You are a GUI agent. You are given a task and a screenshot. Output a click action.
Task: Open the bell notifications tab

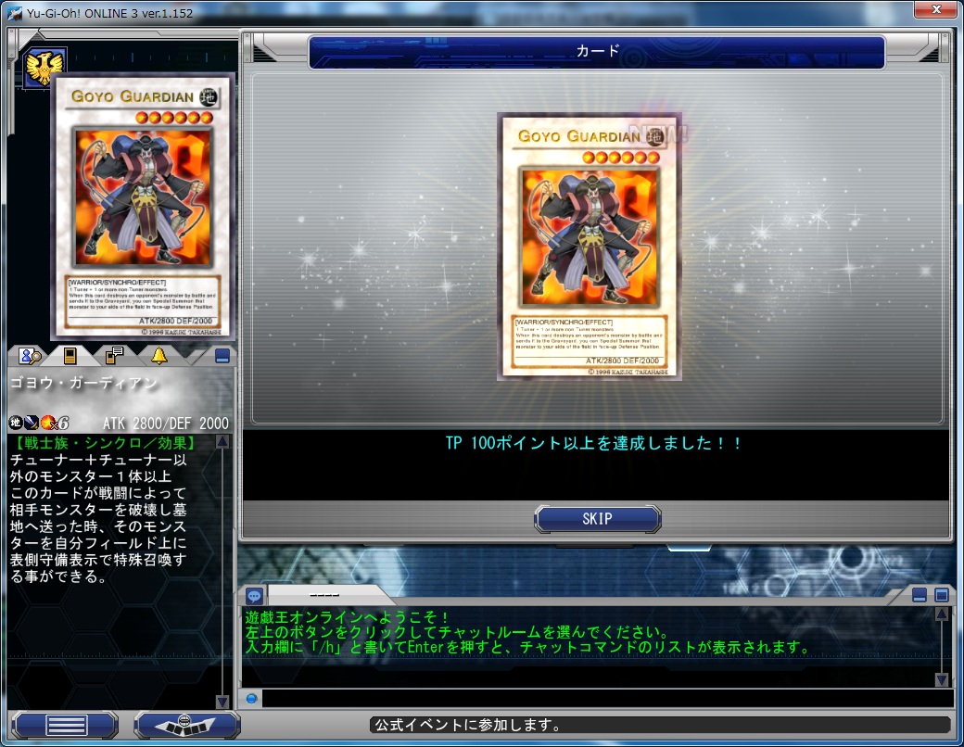(159, 355)
